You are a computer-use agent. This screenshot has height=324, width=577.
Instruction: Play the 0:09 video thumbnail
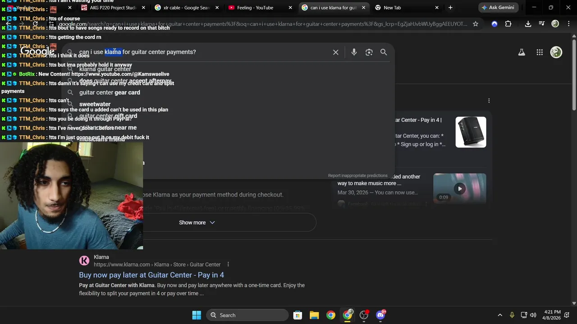[459, 189]
